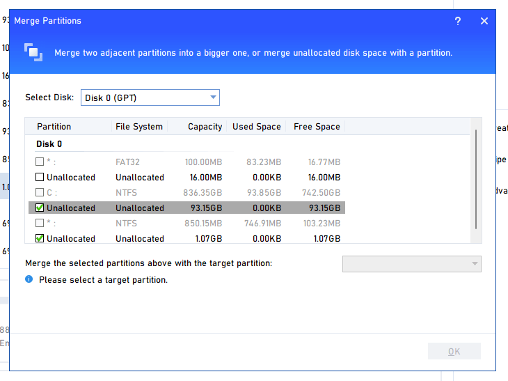Image resolution: width=508 pixels, height=381 pixels.
Task: Close the Merge Partitions dialog
Action: [x=484, y=21]
